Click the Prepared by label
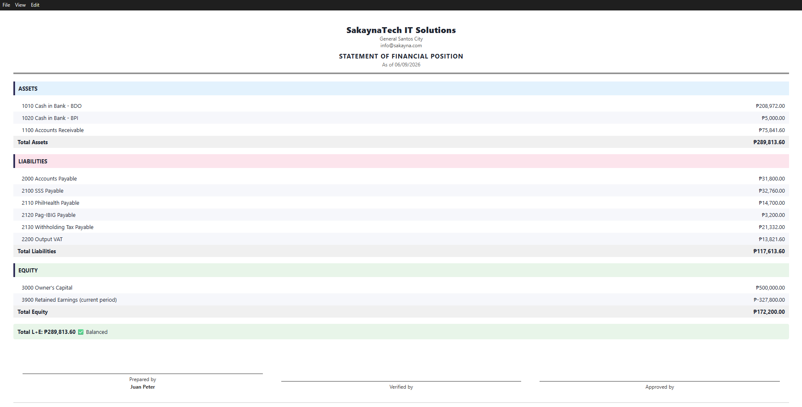 [x=143, y=379]
